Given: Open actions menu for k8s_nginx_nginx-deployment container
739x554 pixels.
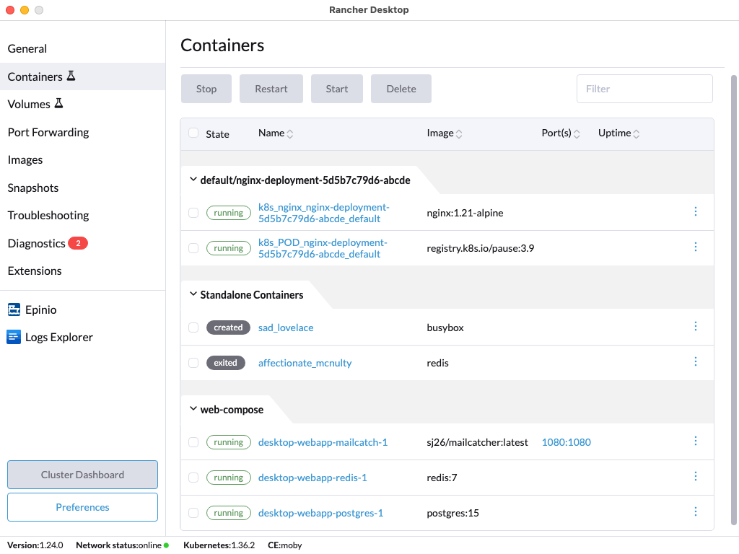Looking at the screenshot, I should point(696,211).
